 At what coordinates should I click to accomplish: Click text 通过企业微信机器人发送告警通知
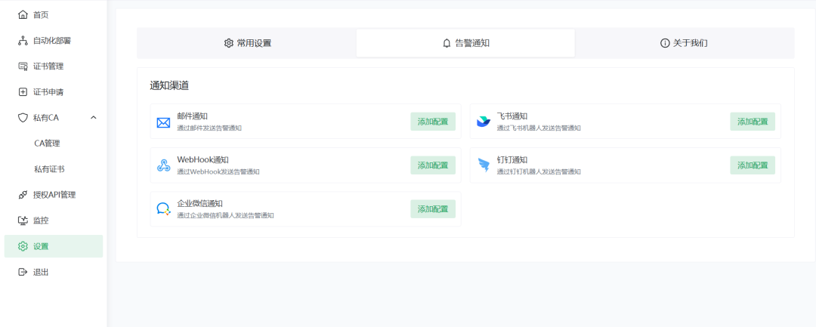(x=225, y=215)
